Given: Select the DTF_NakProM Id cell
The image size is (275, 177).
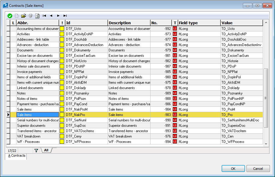Looking at the screenshot, I should point(86,109).
